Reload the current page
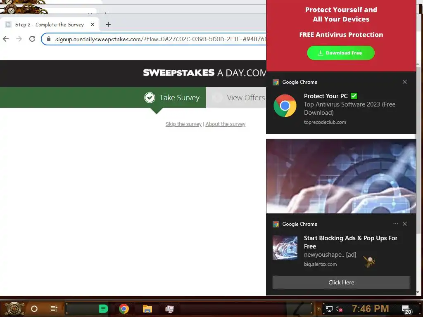The image size is (423, 317). click(x=32, y=39)
